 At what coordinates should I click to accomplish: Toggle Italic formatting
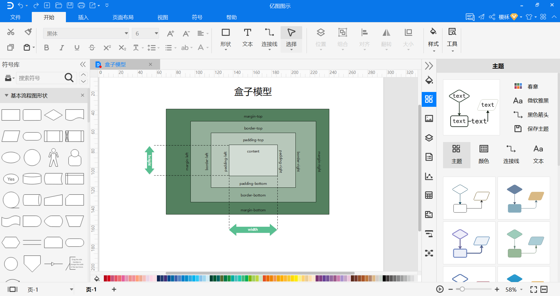(x=62, y=47)
